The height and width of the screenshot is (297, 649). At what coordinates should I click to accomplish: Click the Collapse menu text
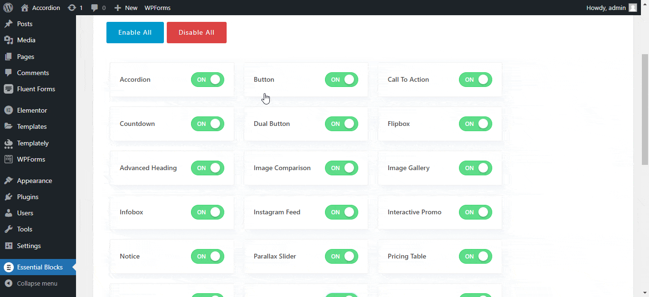pos(37,283)
